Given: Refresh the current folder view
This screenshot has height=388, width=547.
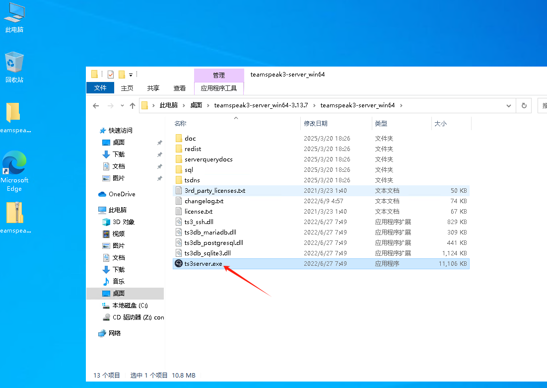Looking at the screenshot, I should coord(524,105).
